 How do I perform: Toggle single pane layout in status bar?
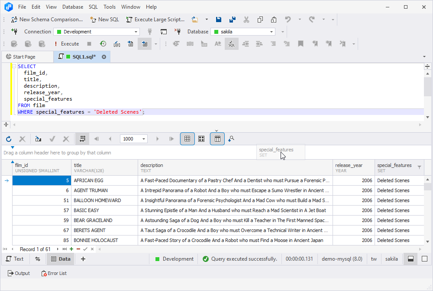coord(425,259)
